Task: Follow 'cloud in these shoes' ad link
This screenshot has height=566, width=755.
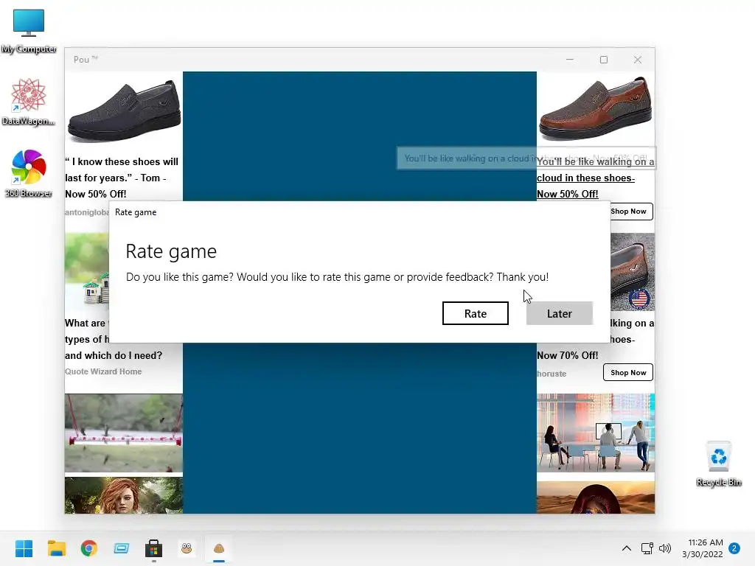Action: (x=585, y=178)
